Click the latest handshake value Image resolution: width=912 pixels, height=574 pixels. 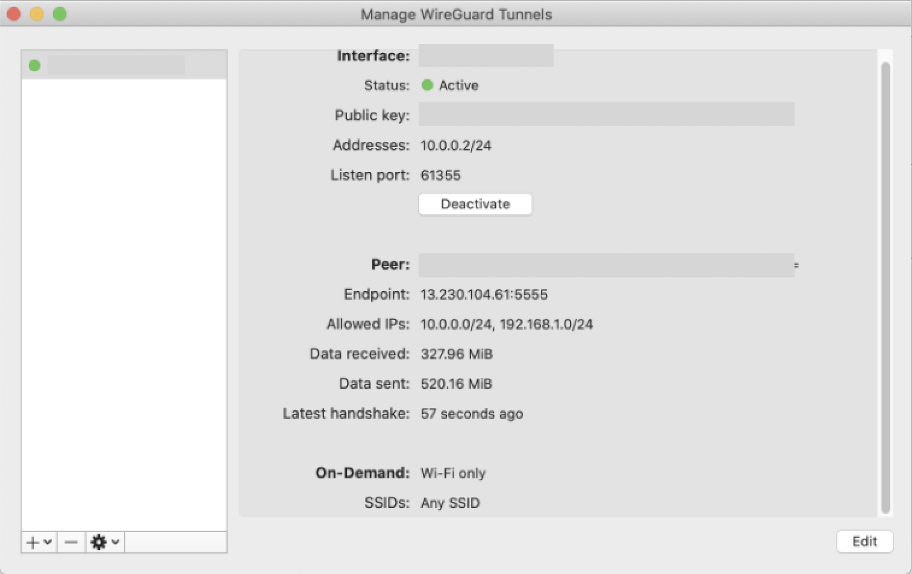[x=472, y=414]
